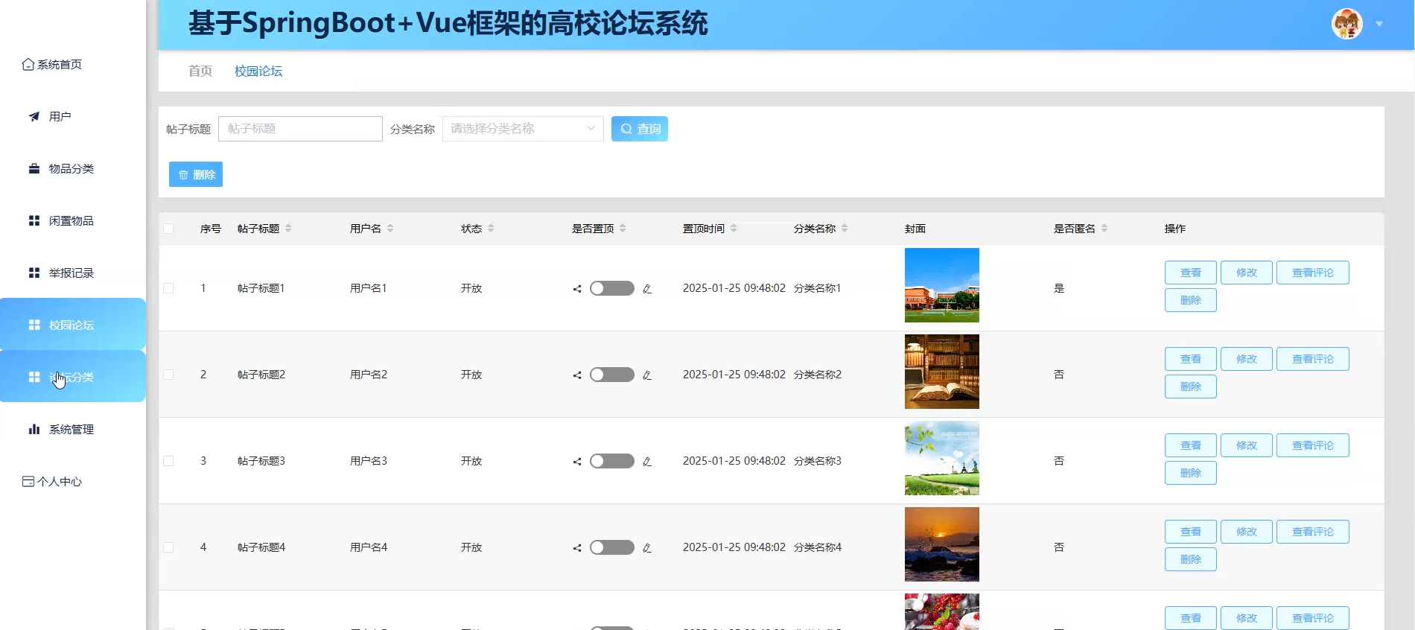The height and width of the screenshot is (630, 1415).
Task: Sort by 状态 column arrows
Action: 491,229
